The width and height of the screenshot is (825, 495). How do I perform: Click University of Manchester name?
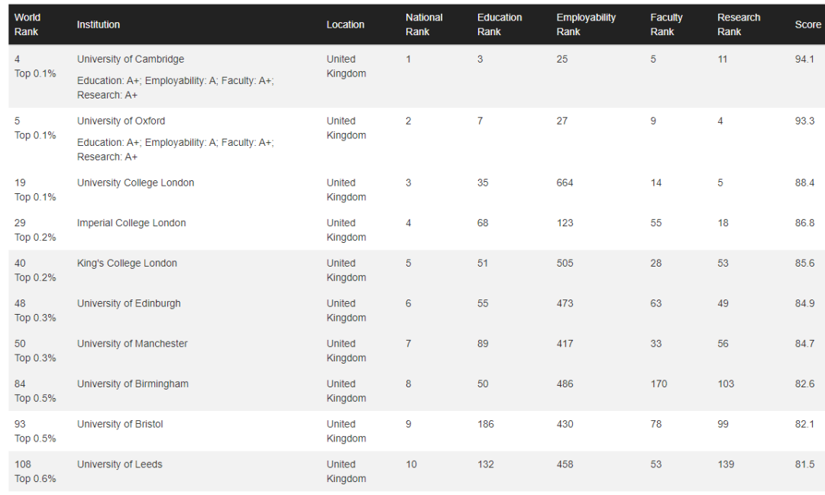click(132, 344)
